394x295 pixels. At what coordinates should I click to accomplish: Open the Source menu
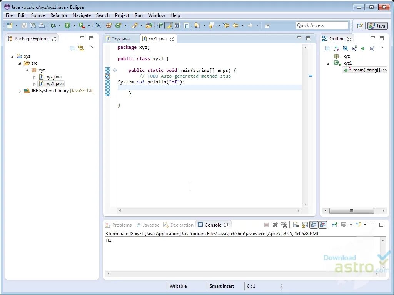point(38,15)
